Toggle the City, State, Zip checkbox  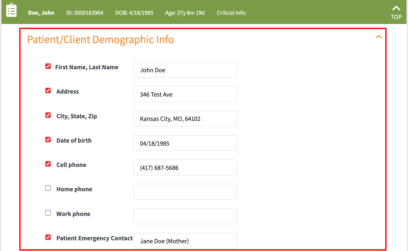(48, 115)
